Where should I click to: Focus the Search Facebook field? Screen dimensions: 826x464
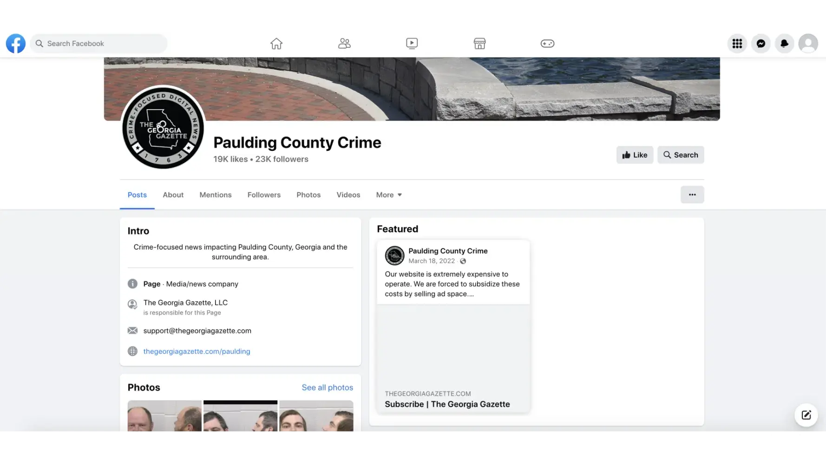point(98,44)
